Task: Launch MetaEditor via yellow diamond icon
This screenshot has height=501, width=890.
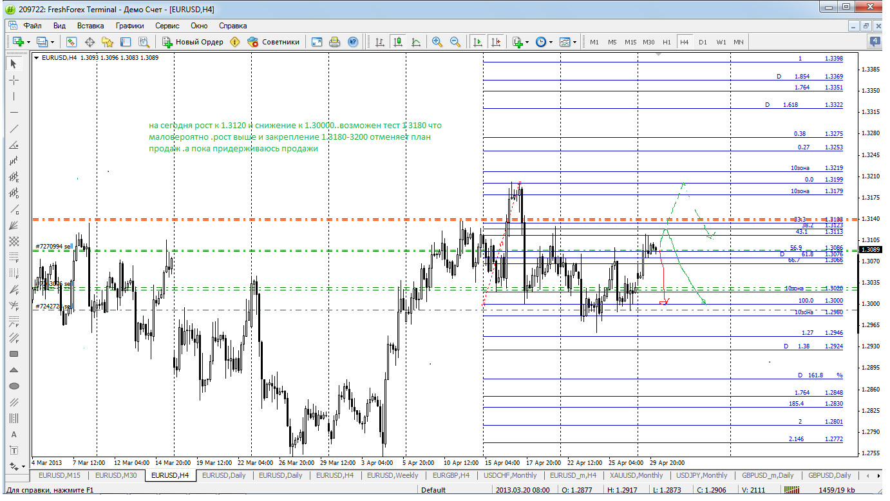Action: 235,42
